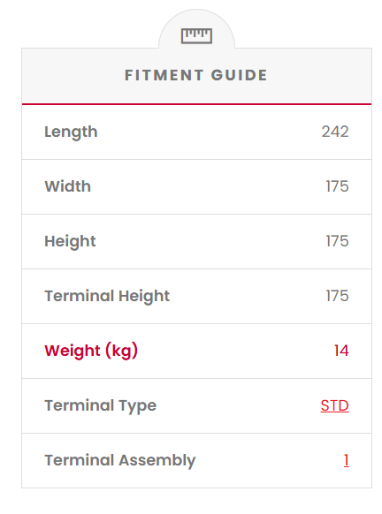Viewport: 382px width, 514px height.
Task: Click the Terminal Height value 175
Action: click(x=338, y=296)
